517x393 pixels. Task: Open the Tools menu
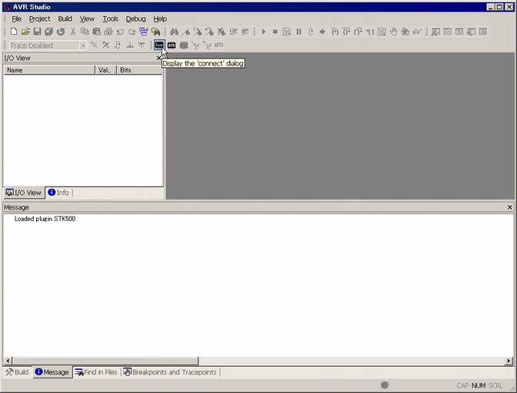click(x=110, y=18)
